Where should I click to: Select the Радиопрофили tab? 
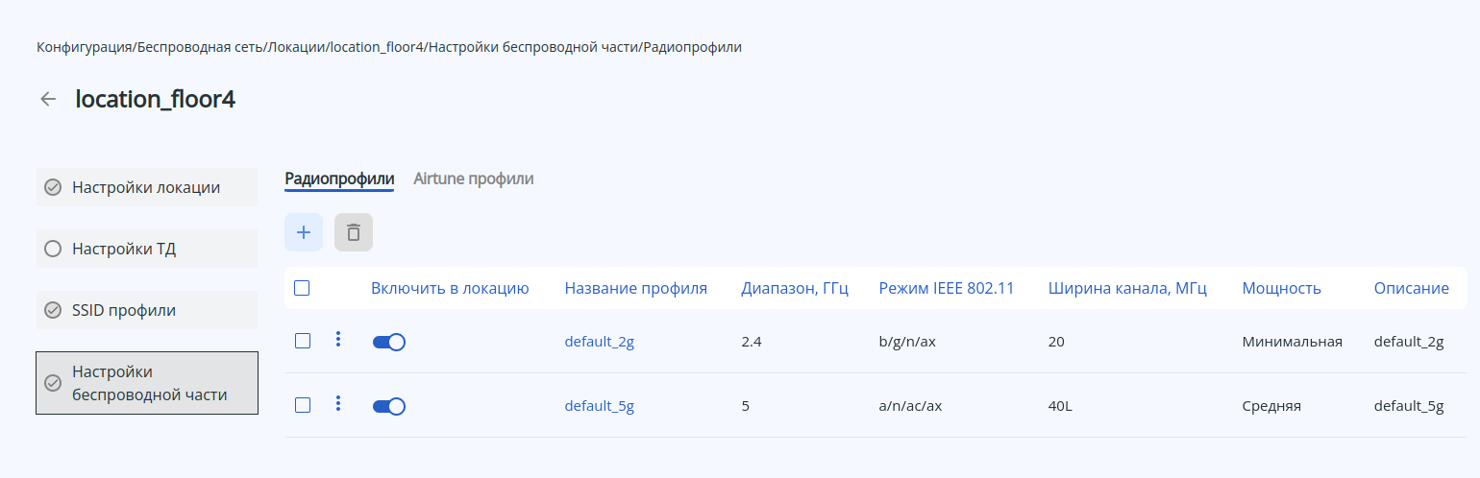pyautogui.click(x=339, y=179)
